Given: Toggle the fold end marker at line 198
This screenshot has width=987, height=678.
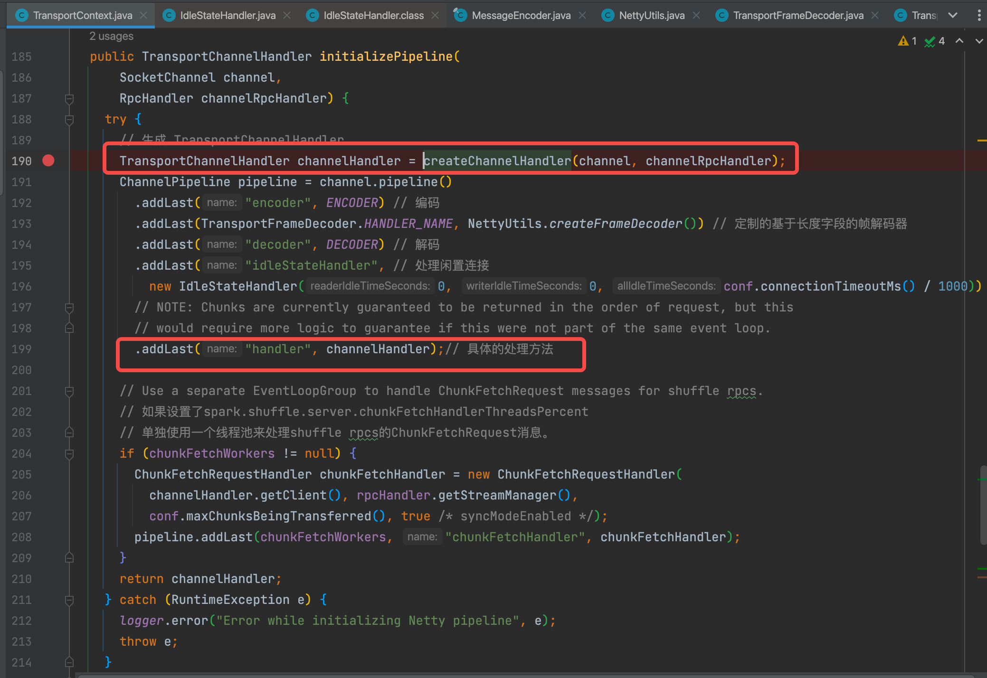Looking at the screenshot, I should click(69, 328).
